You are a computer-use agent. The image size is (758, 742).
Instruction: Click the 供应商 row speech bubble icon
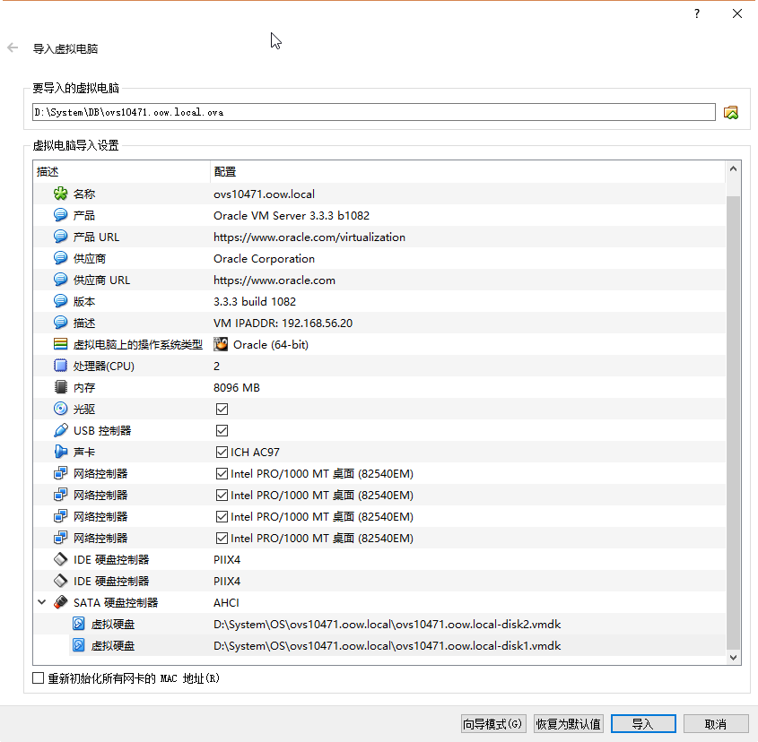pos(60,258)
